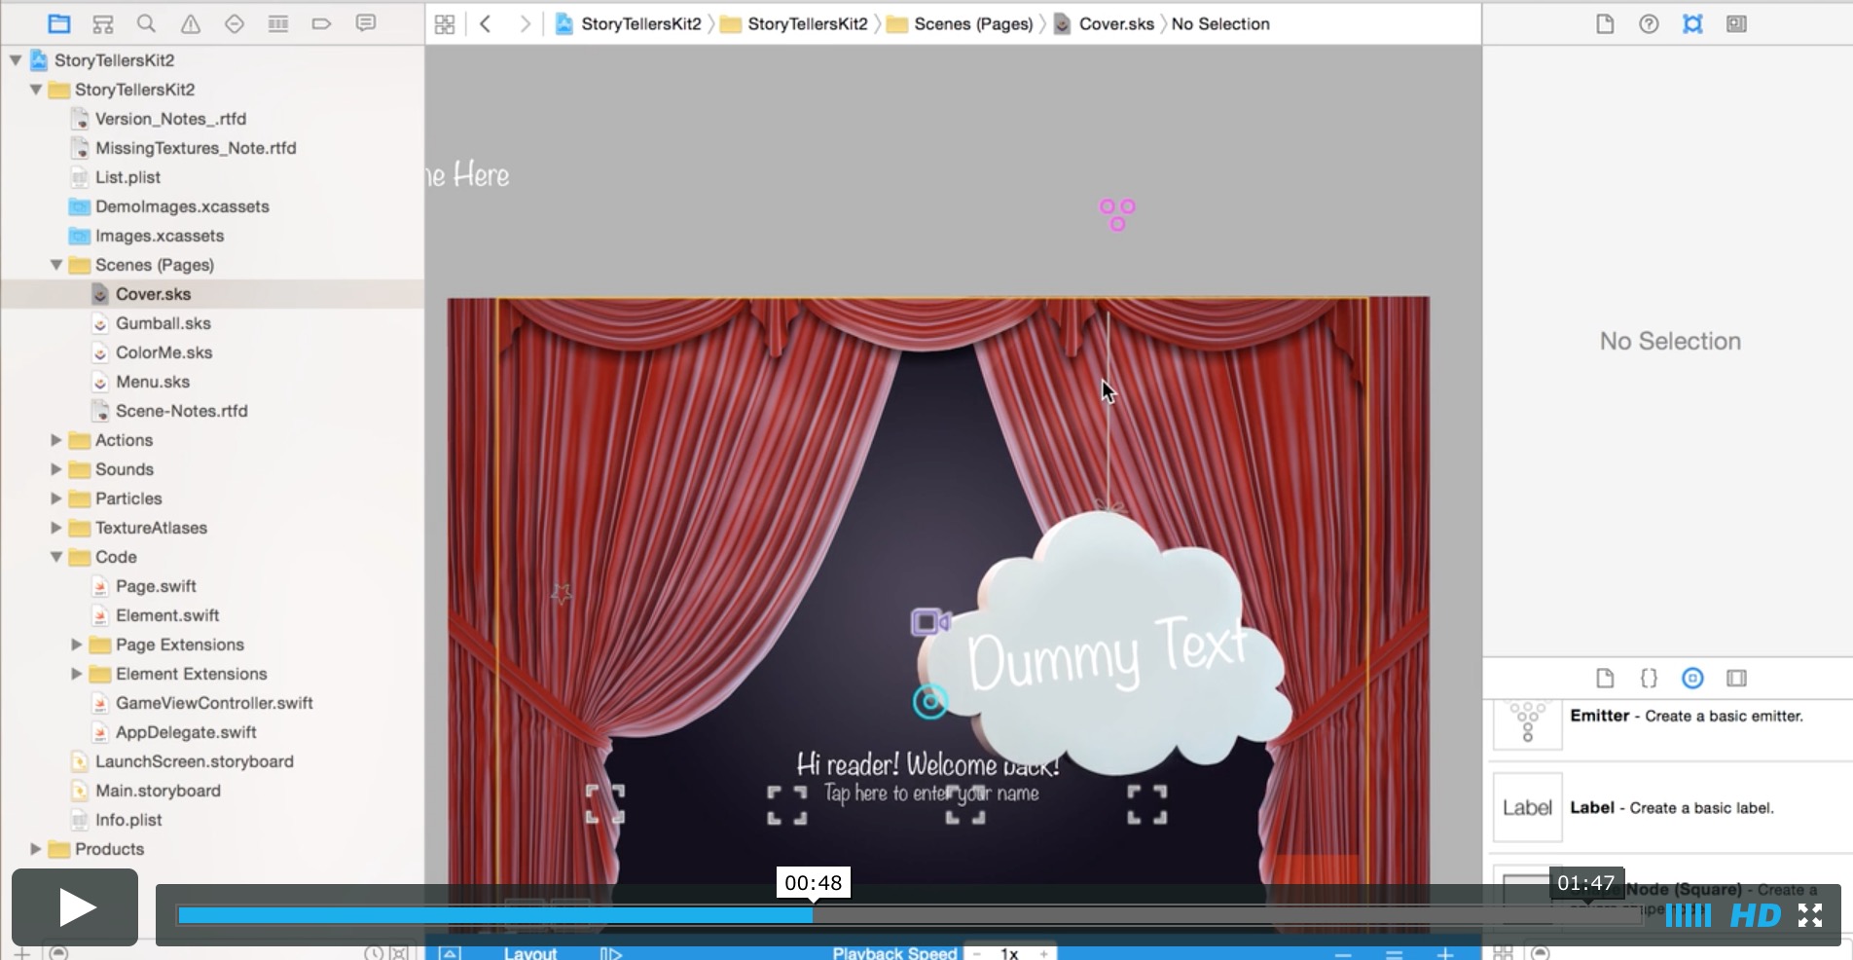Select Gumball.sks in the file tree

tap(163, 323)
